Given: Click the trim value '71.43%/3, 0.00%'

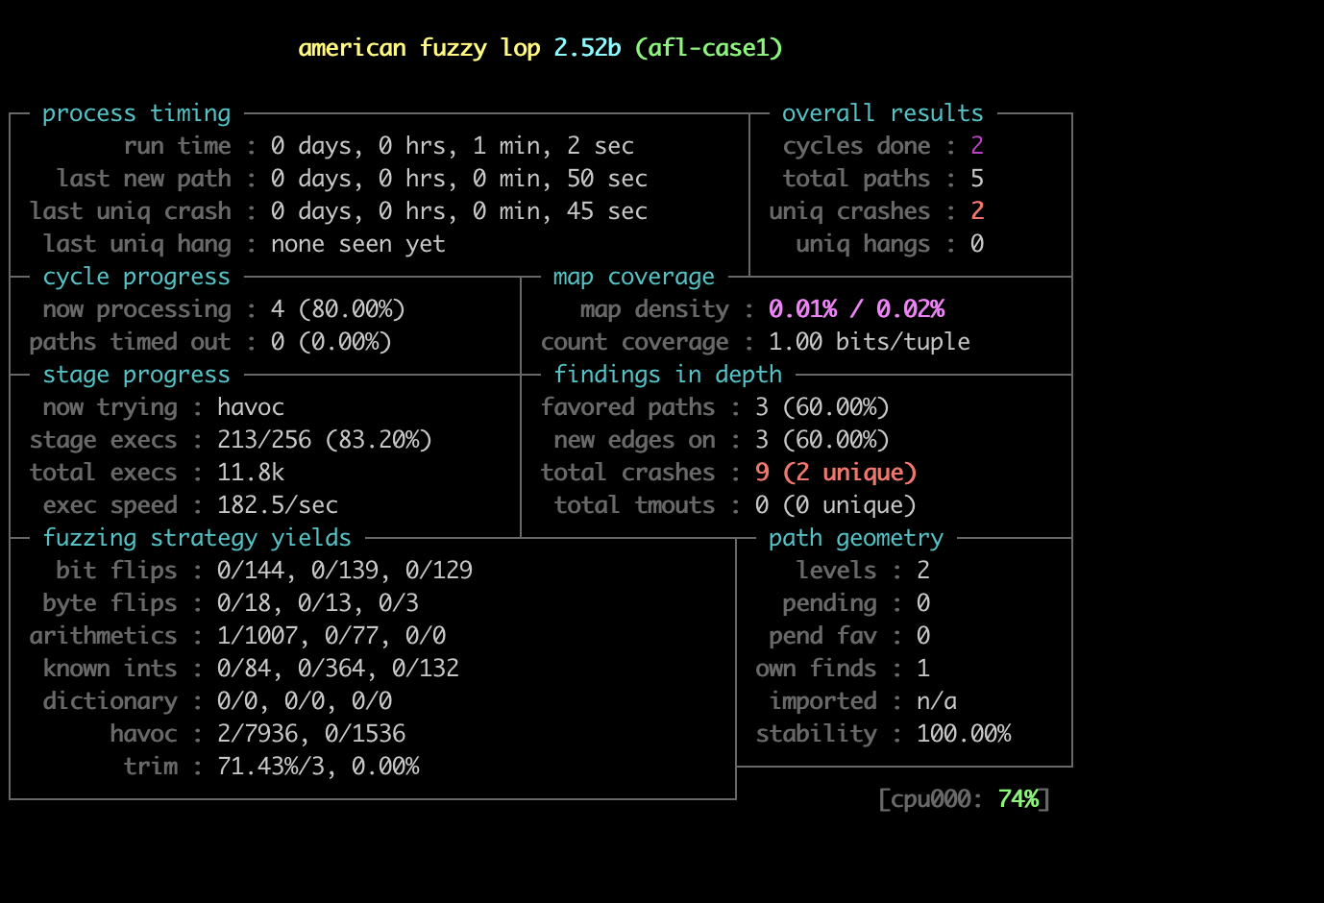Looking at the screenshot, I should [318, 767].
